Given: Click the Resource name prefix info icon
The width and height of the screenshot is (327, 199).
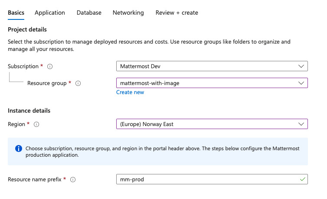Looking at the screenshot, I should [x=73, y=180].
